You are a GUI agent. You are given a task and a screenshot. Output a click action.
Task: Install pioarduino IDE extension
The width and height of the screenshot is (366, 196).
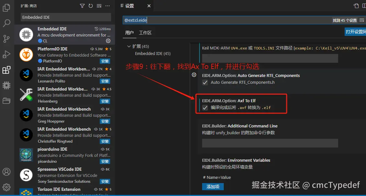click(x=105, y=161)
